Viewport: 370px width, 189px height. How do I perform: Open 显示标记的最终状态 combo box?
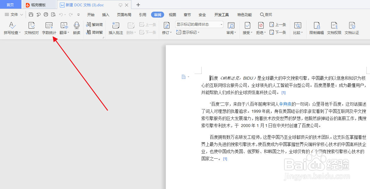click(199, 24)
